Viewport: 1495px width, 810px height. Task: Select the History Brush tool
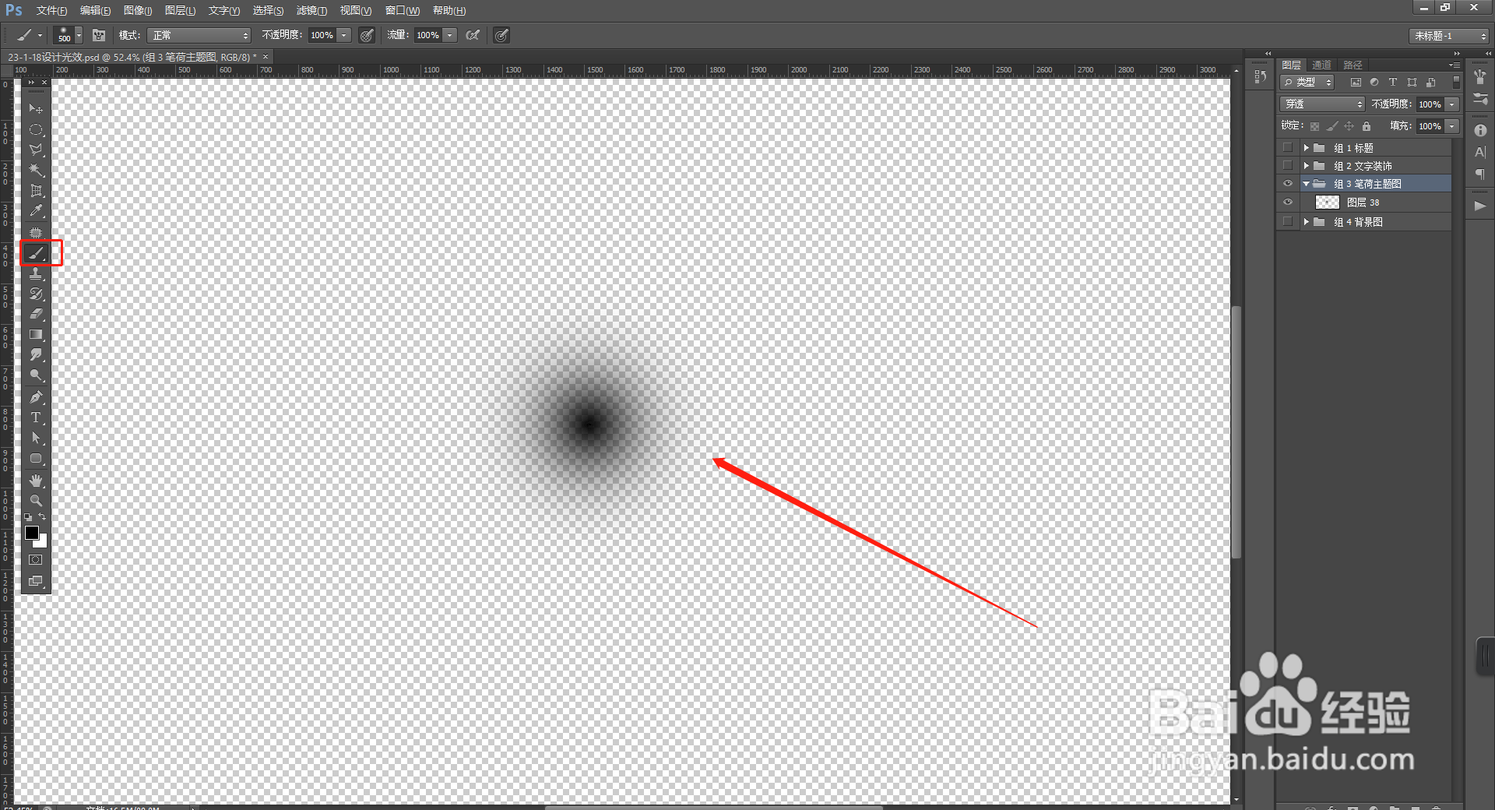[36, 294]
